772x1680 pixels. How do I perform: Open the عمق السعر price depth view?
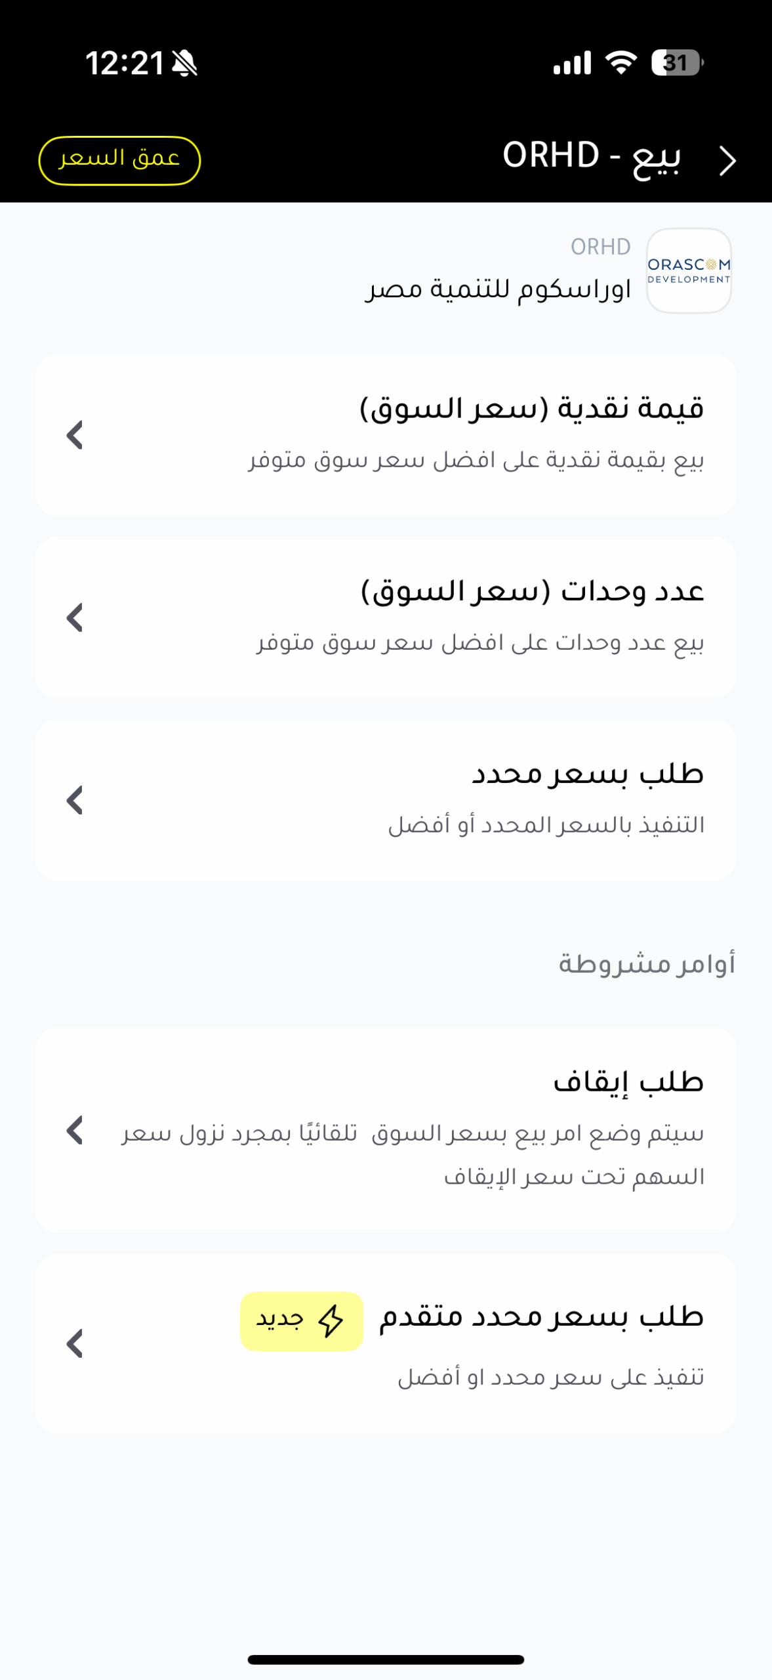tap(119, 160)
